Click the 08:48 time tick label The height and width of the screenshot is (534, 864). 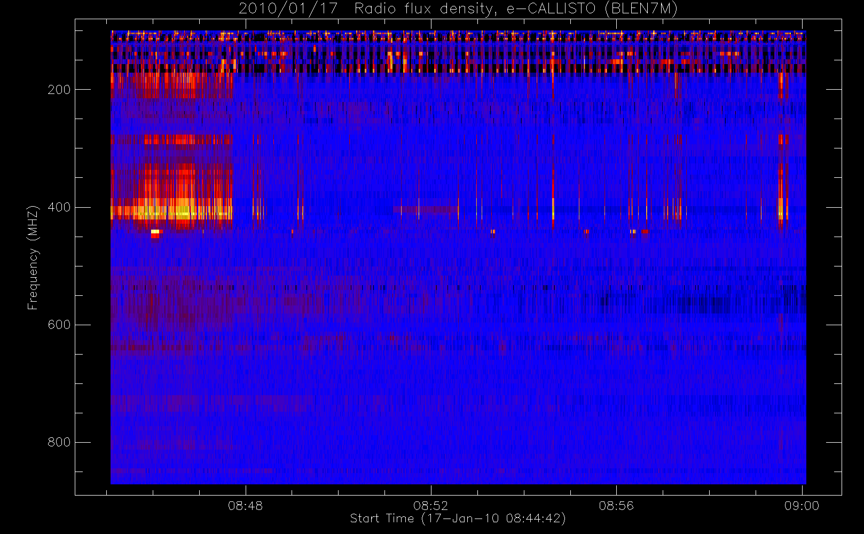(246, 506)
